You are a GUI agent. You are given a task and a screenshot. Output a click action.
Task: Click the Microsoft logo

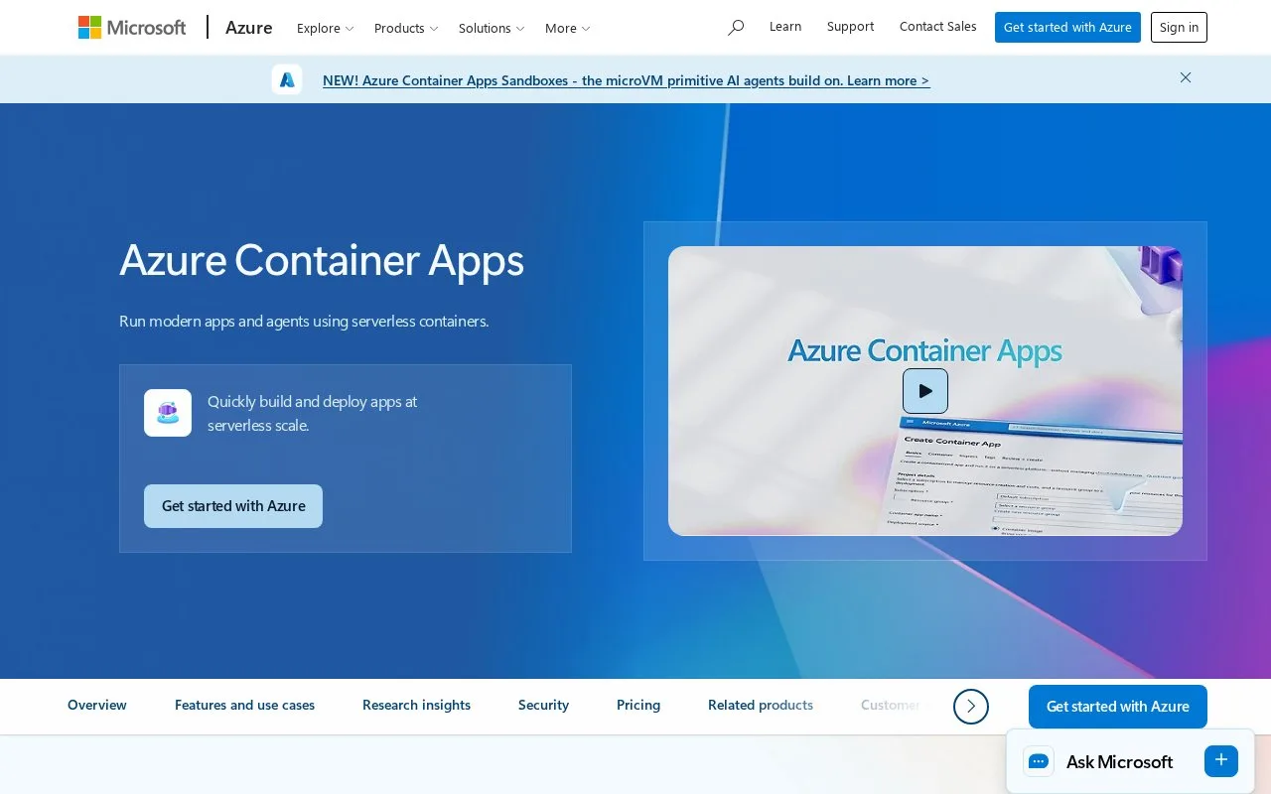(x=132, y=28)
